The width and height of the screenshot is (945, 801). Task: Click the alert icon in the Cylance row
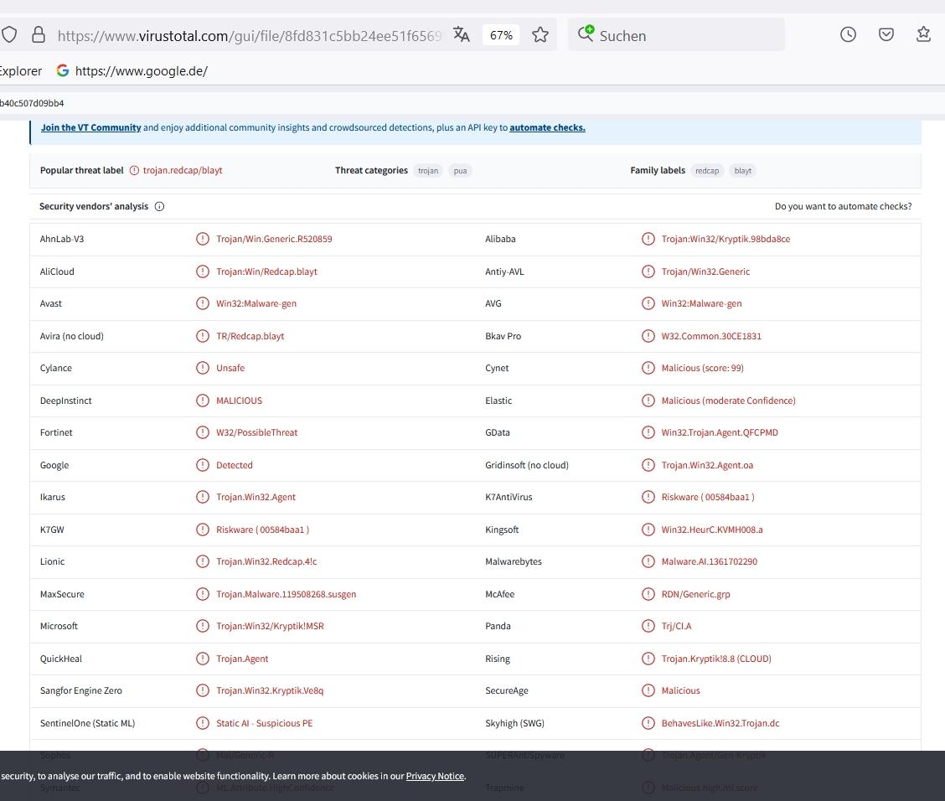pyautogui.click(x=203, y=368)
